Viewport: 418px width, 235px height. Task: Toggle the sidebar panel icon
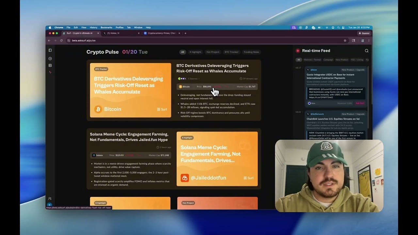50,50
